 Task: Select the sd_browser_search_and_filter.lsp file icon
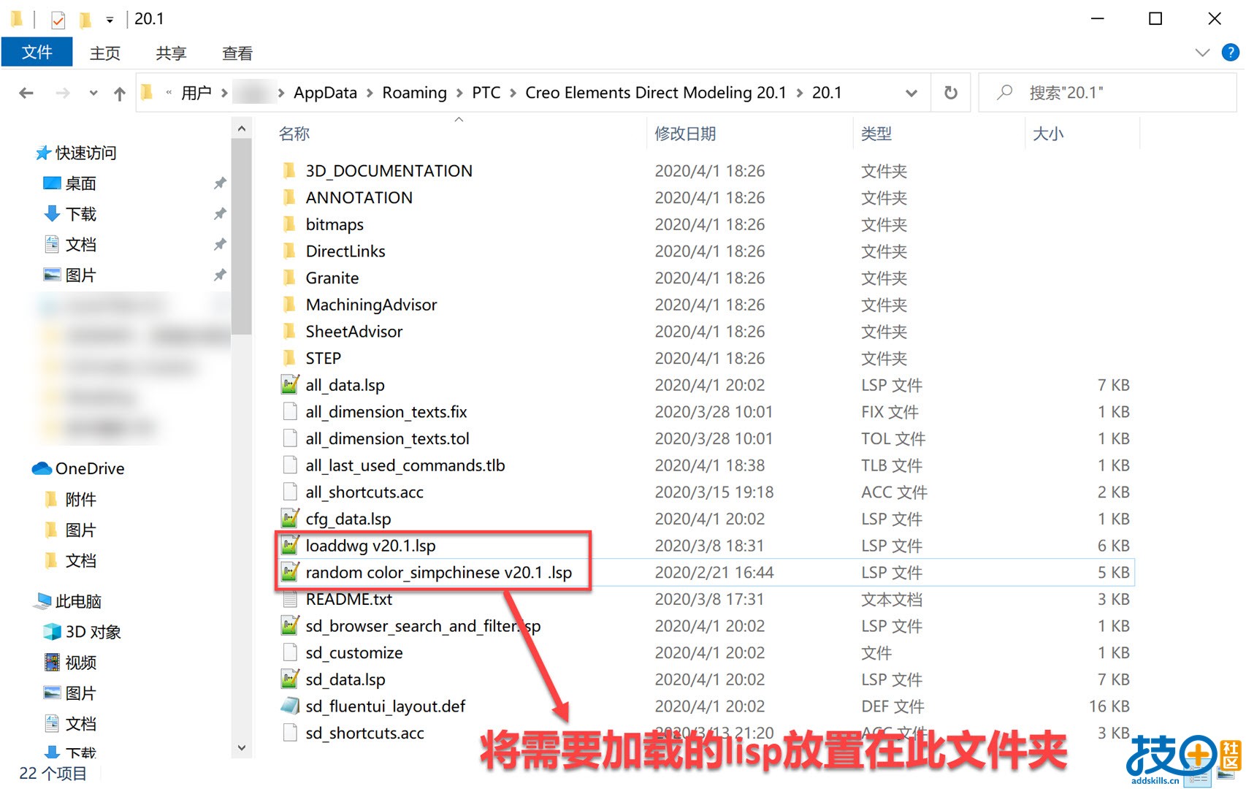coord(290,626)
